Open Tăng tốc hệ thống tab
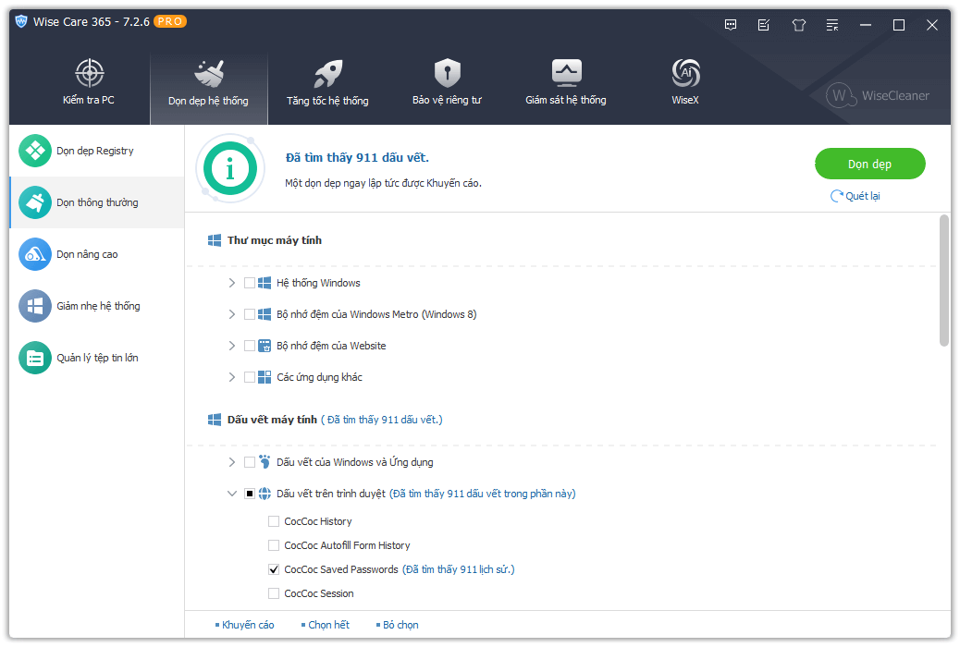Viewport: 960px width, 647px height. [x=327, y=84]
